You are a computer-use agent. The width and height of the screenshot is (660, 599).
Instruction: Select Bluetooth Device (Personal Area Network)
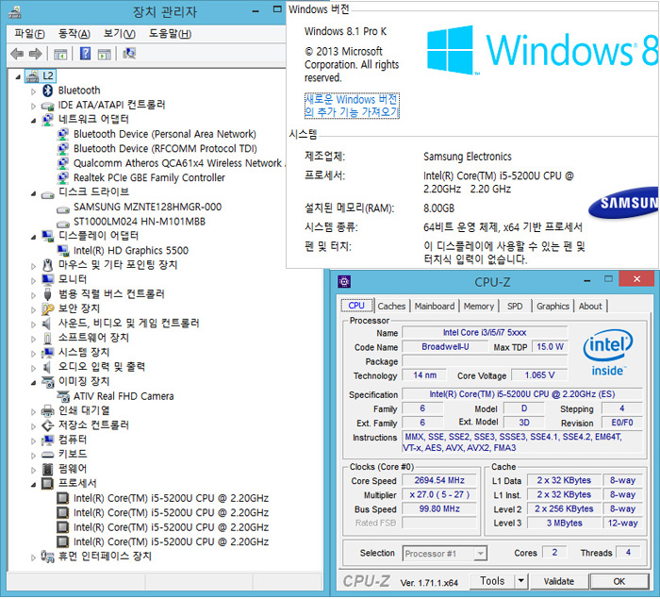click(x=165, y=134)
